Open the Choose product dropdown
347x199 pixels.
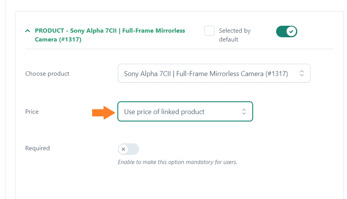click(x=214, y=73)
